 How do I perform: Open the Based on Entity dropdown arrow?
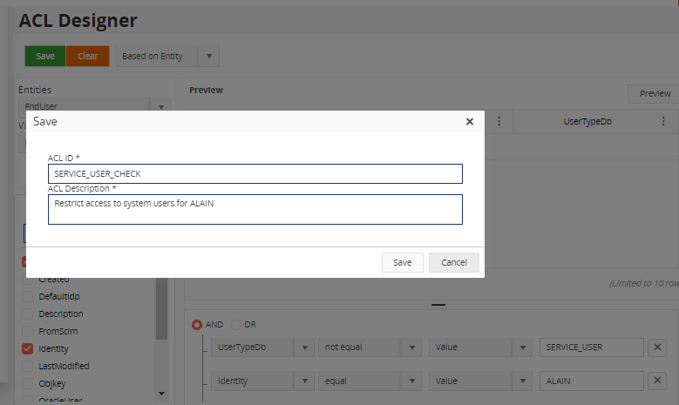tap(209, 57)
